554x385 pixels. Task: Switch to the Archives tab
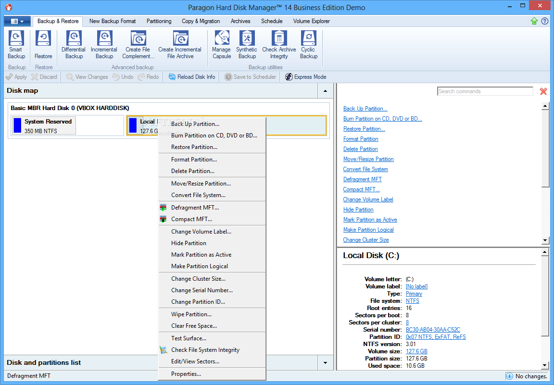240,21
